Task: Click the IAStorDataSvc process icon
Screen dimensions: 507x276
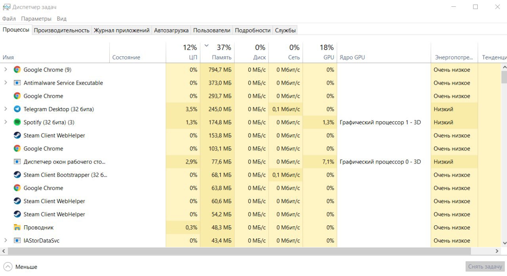Action: point(17,240)
